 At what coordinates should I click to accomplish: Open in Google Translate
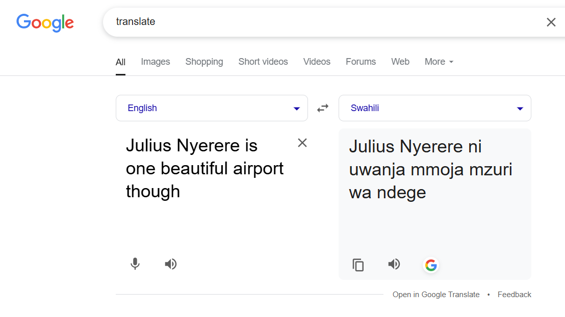pos(436,294)
